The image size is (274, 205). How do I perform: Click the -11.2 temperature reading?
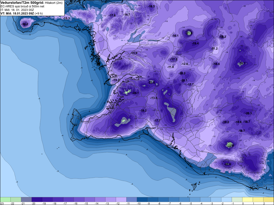pyautogui.click(x=215, y=49)
